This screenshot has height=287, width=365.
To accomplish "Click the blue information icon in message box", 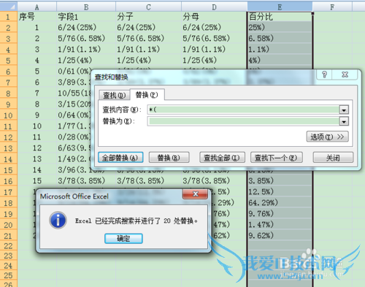I will 58,220.
